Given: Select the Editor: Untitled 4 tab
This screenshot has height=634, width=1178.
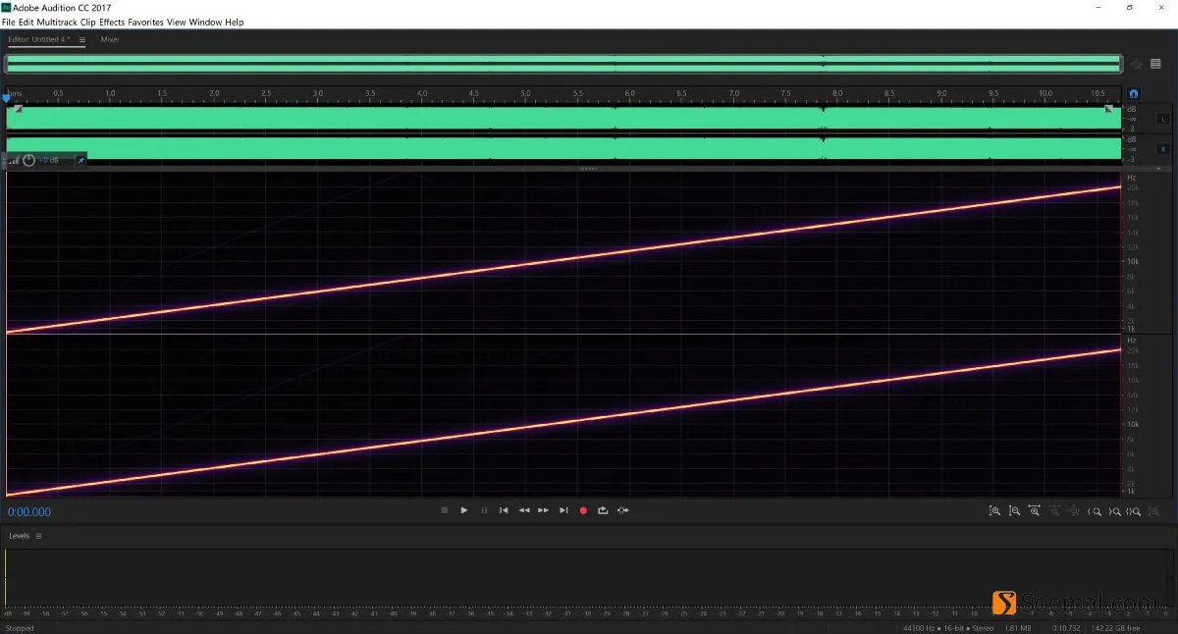Looking at the screenshot, I should point(39,40).
